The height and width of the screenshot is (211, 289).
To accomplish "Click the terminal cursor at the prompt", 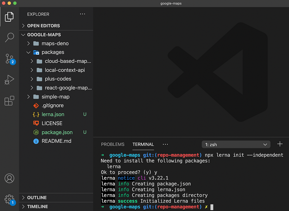I will coord(212,207).
